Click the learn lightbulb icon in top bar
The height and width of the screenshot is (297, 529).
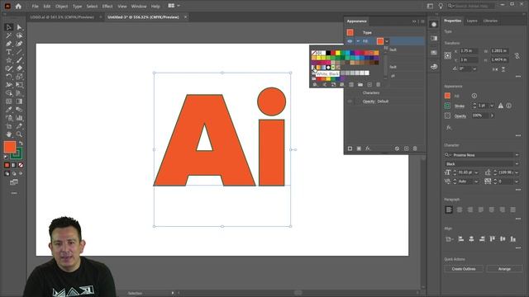[x=441, y=6]
